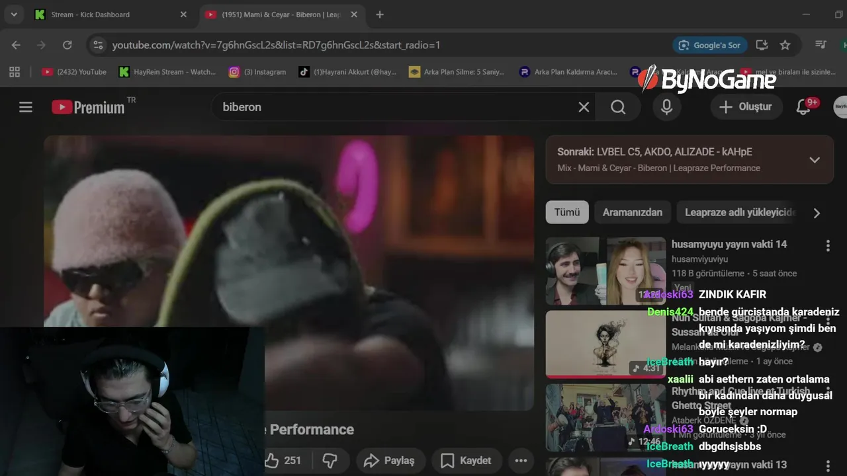
Task: Open the HayRein Stream bookmark
Action: [167, 72]
